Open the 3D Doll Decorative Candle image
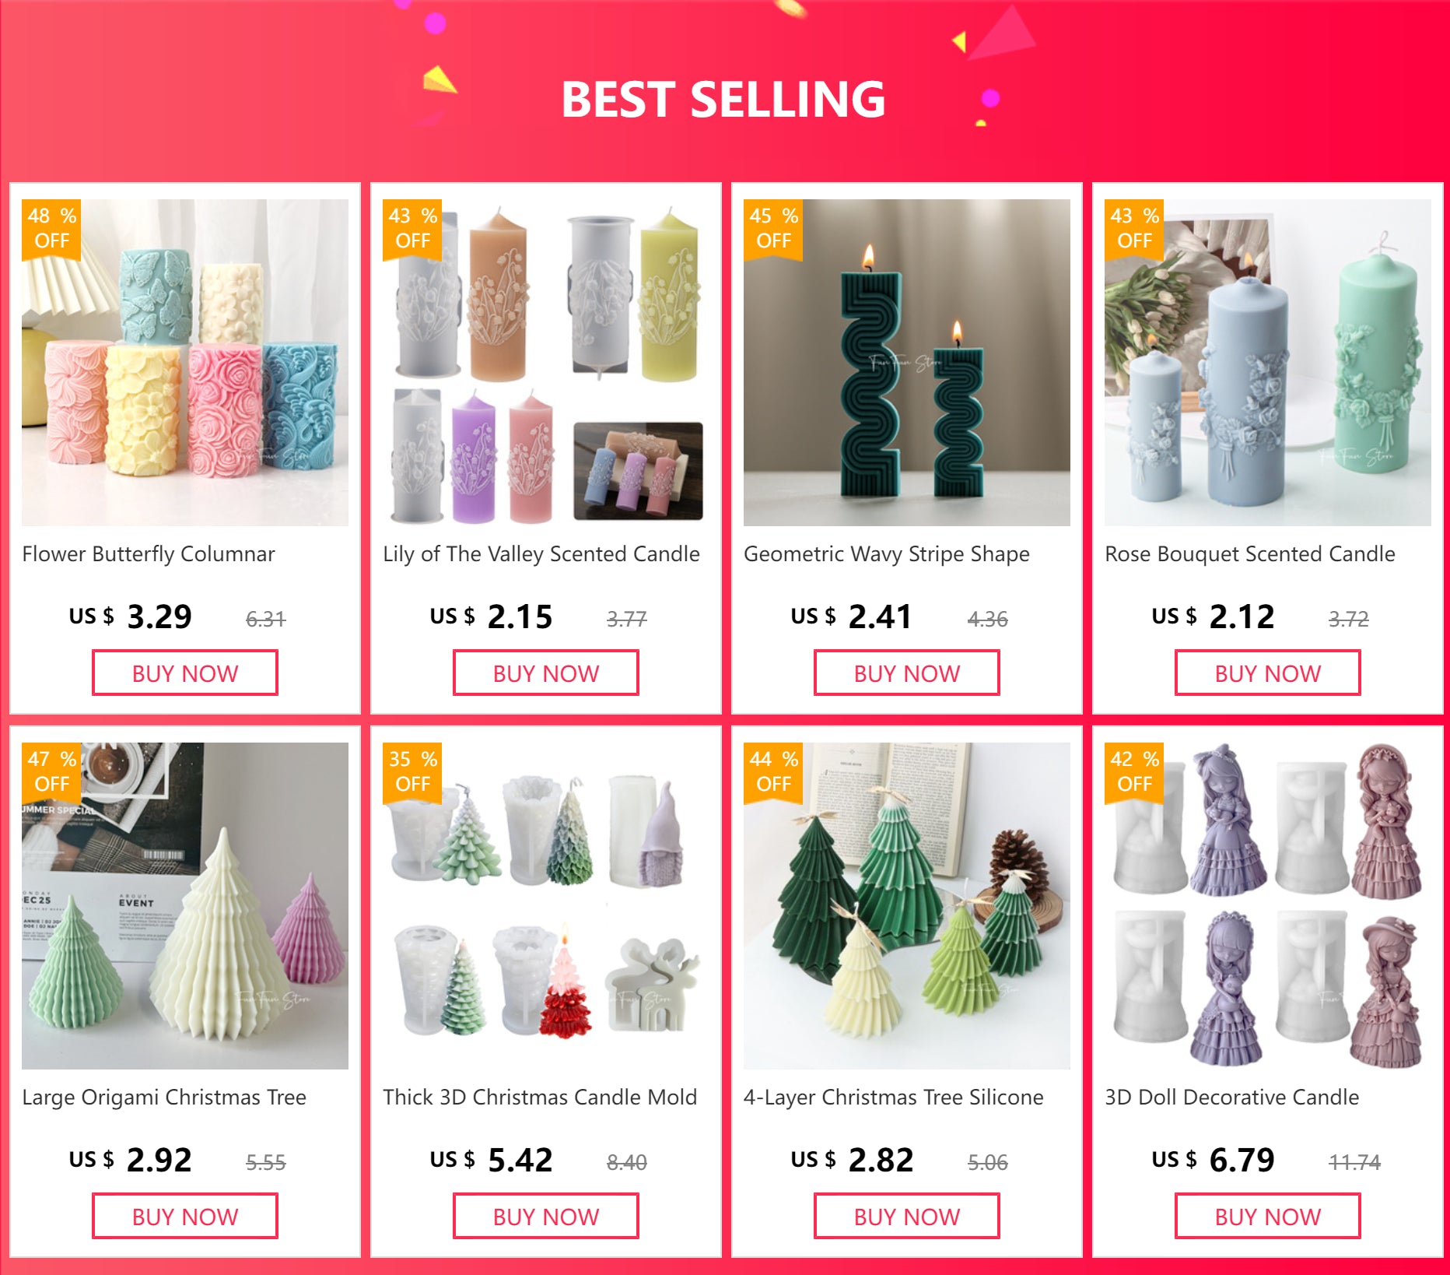 point(1268,906)
